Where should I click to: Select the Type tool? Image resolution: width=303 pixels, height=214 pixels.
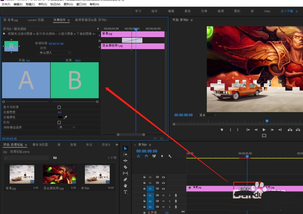click(125, 192)
